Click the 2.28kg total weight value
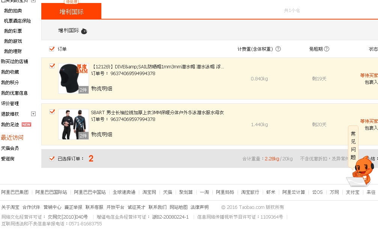This screenshot has width=378, height=234. point(272,159)
